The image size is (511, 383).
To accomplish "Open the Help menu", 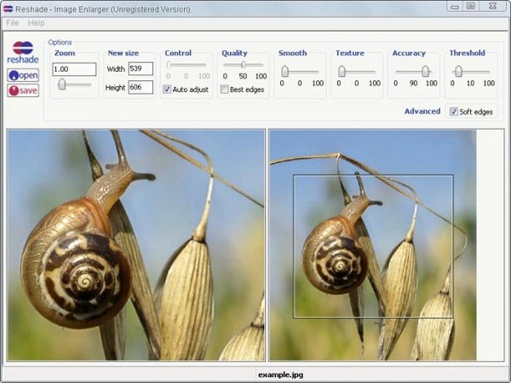I will [37, 22].
